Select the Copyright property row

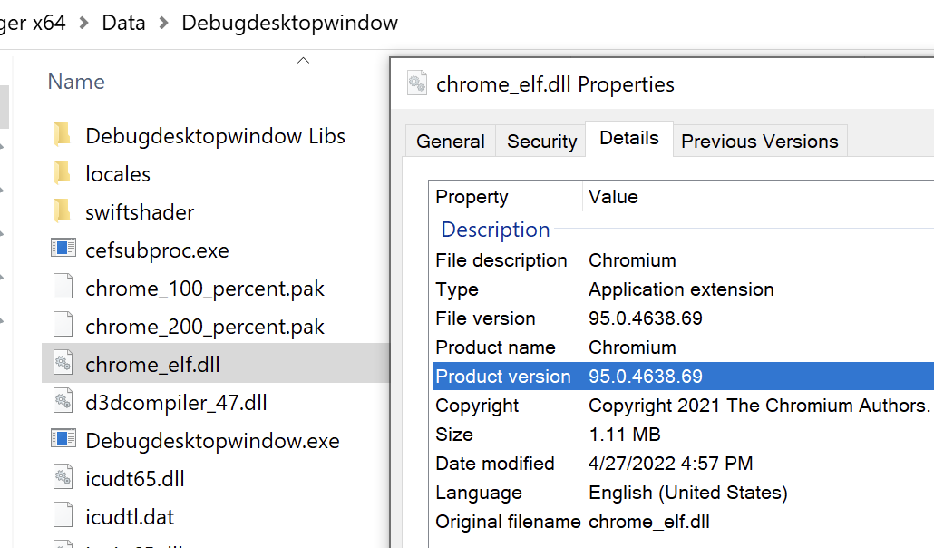click(x=683, y=406)
